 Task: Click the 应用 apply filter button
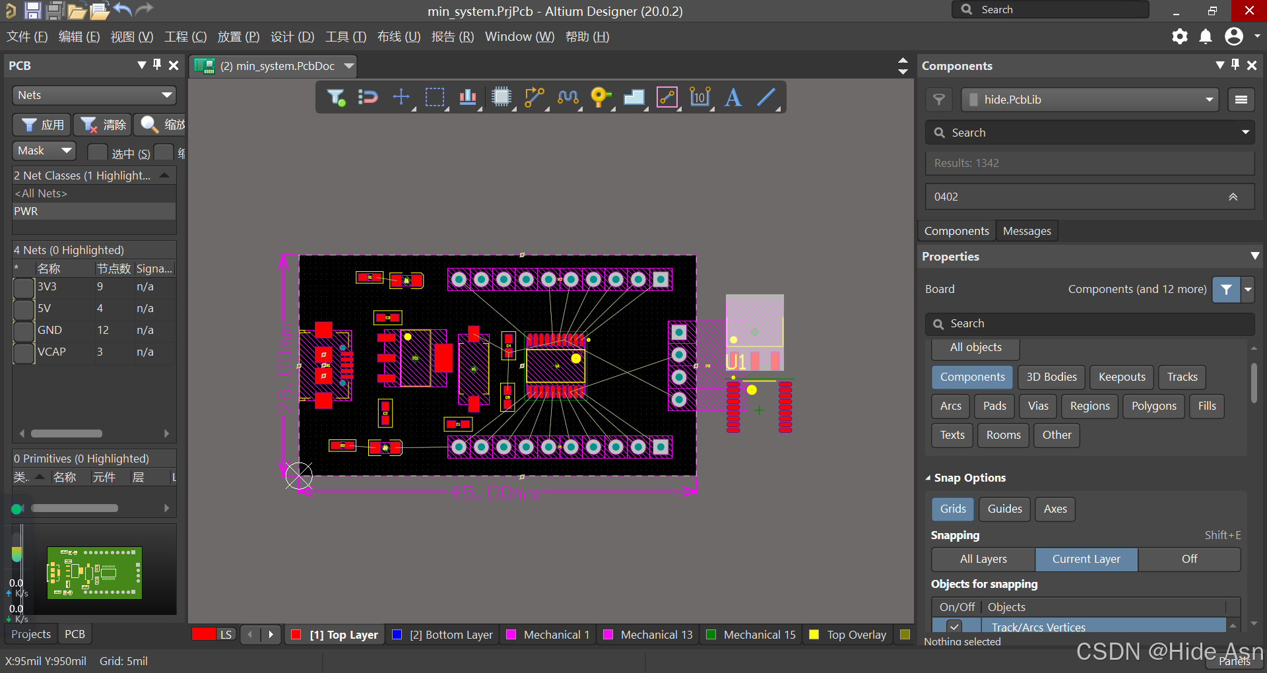coord(42,125)
